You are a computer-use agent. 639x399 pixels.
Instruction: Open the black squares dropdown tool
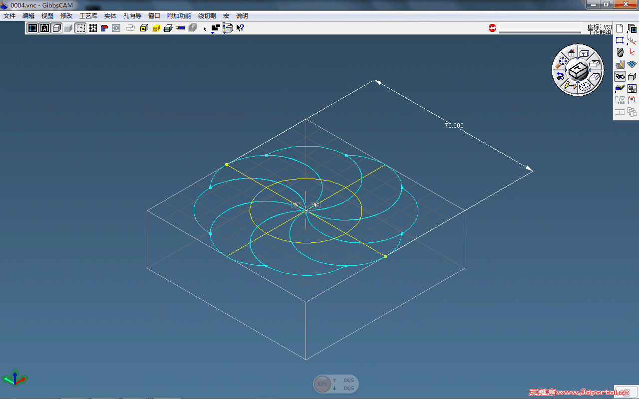coord(216,28)
